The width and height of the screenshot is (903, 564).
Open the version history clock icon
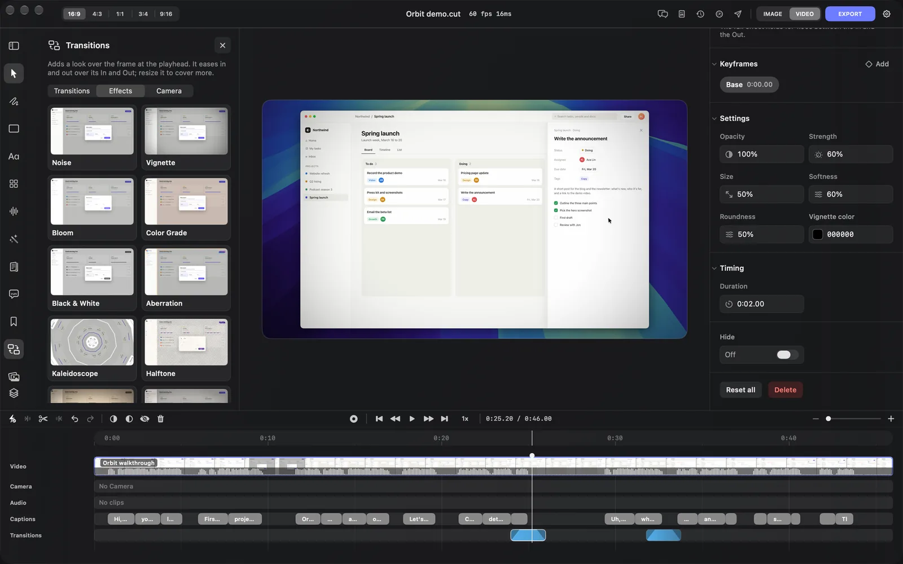(700, 14)
